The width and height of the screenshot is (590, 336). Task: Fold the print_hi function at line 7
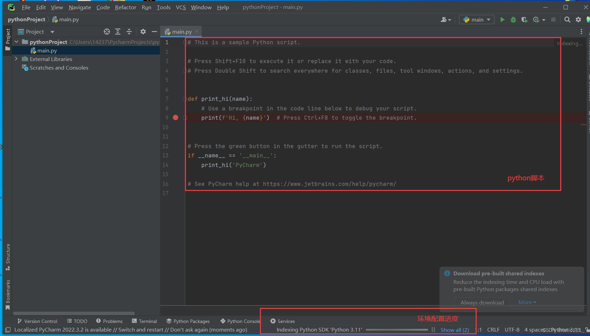185,99
